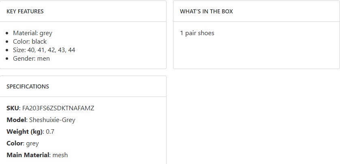Click the KEY FEATURES heading

[25, 11]
